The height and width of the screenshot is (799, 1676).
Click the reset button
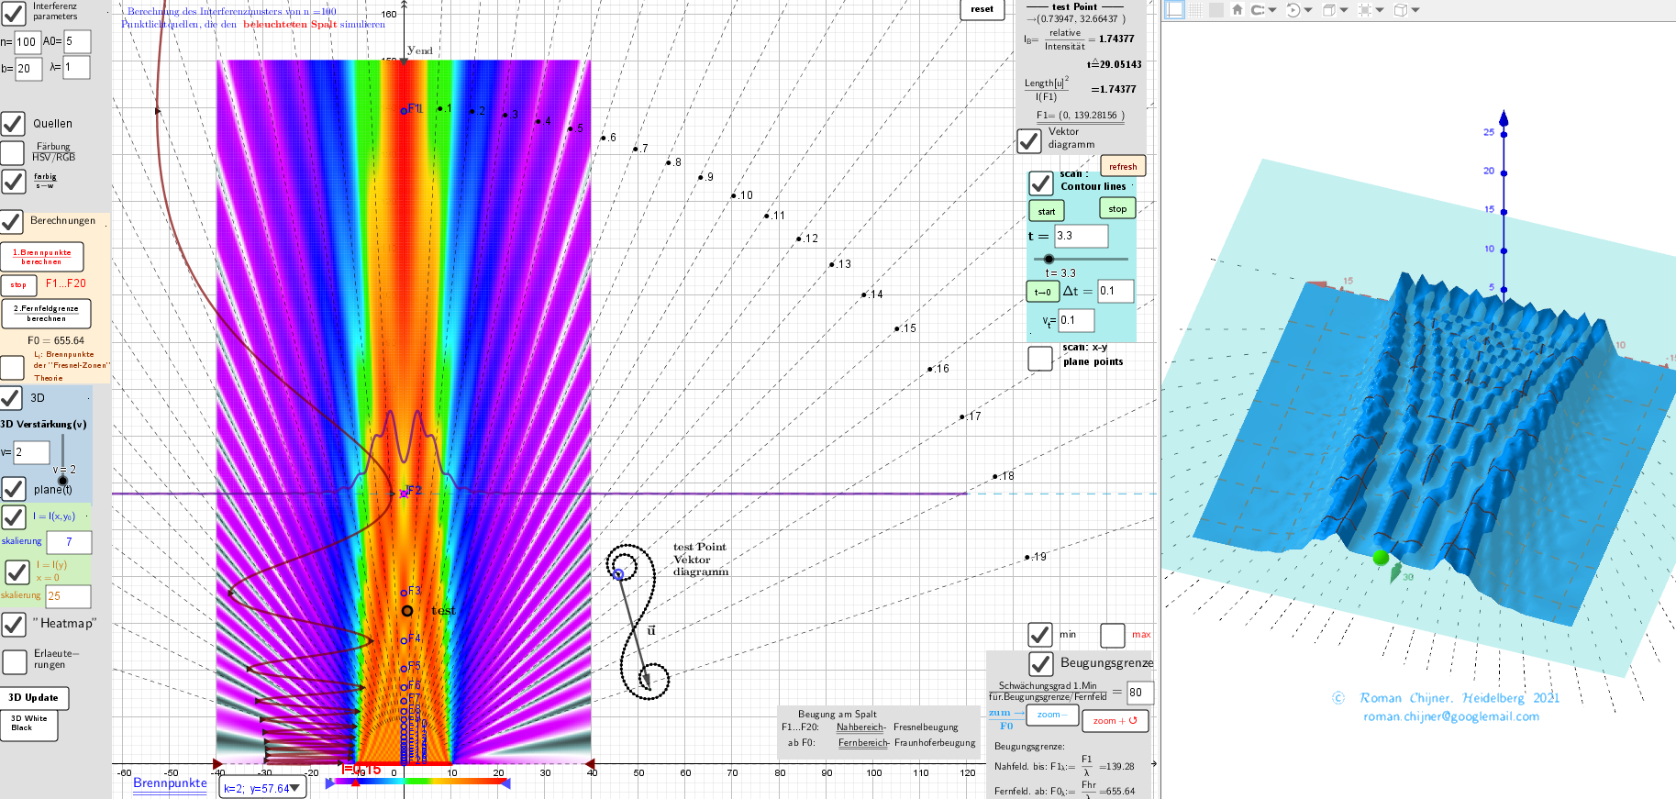click(982, 9)
